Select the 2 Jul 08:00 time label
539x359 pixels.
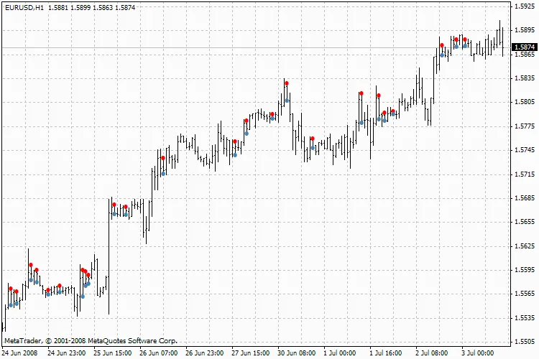pos(432,353)
